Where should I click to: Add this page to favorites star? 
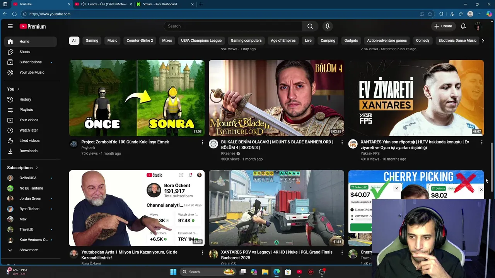tap(430, 14)
